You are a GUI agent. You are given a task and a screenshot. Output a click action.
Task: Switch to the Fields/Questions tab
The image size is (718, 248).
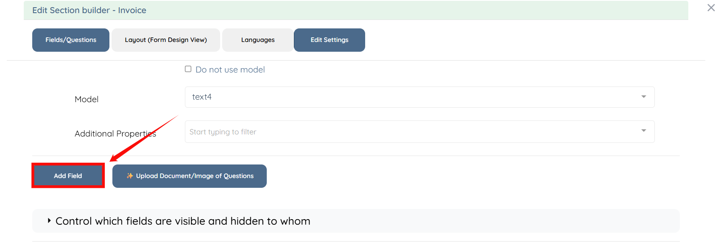pyautogui.click(x=71, y=40)
